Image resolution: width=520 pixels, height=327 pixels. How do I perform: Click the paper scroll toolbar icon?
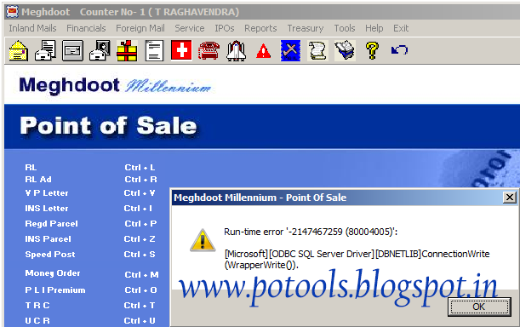point(317,50)
